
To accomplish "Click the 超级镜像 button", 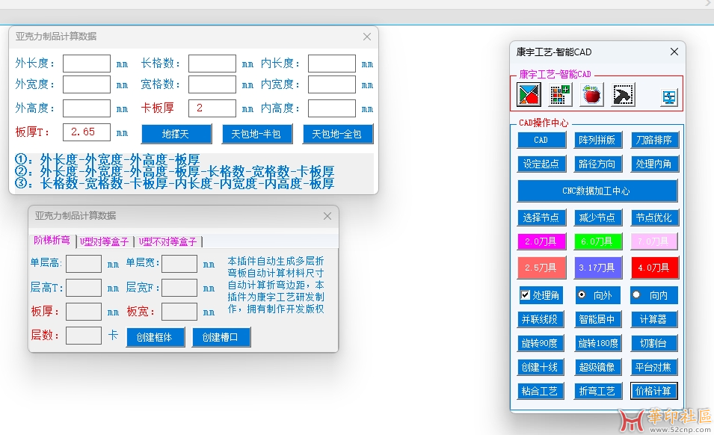I will pyautogui.click(x=597, y=367).
